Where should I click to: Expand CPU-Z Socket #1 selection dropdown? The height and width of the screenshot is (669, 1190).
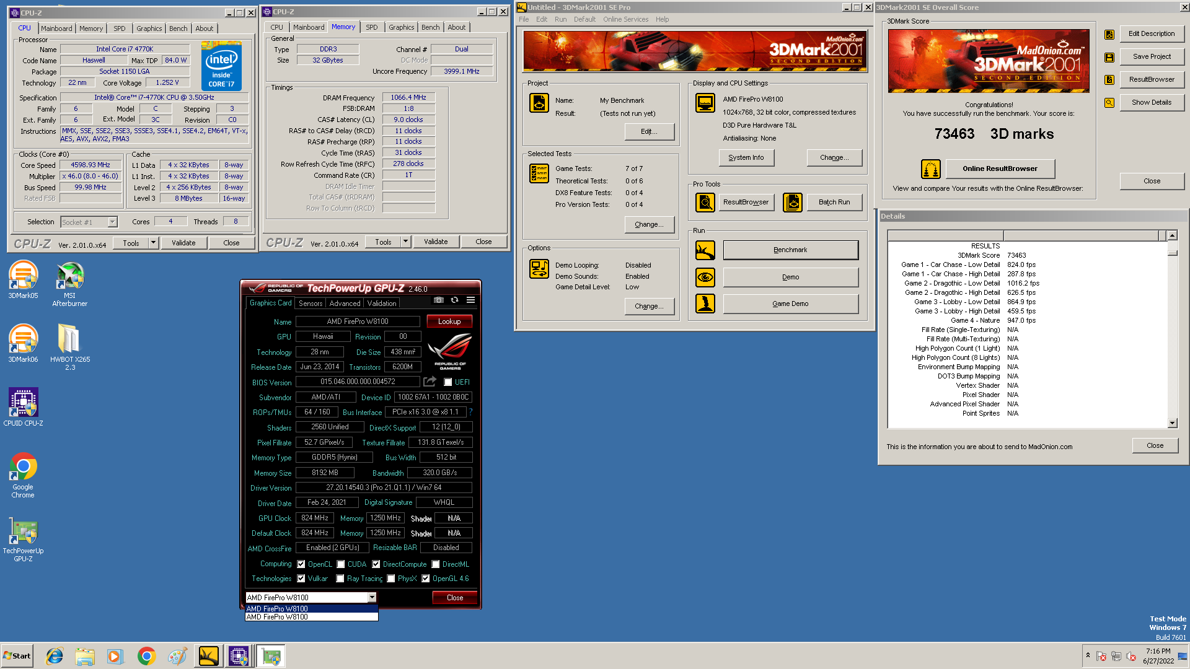tap(112, 222)
